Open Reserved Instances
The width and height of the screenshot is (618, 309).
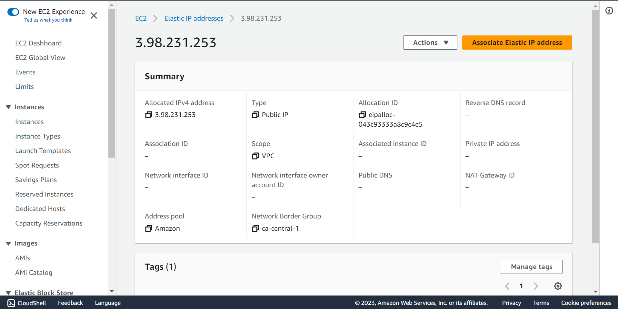[44, 194]
